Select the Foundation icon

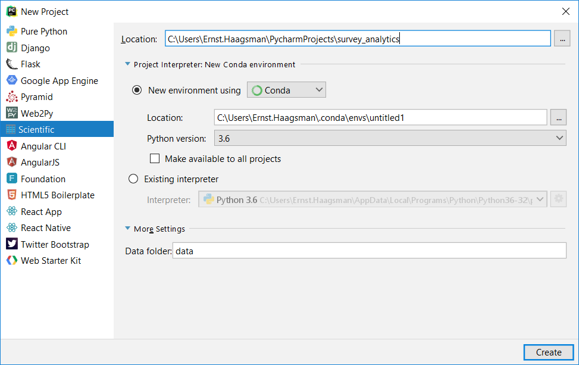click(x=12, y=179)
